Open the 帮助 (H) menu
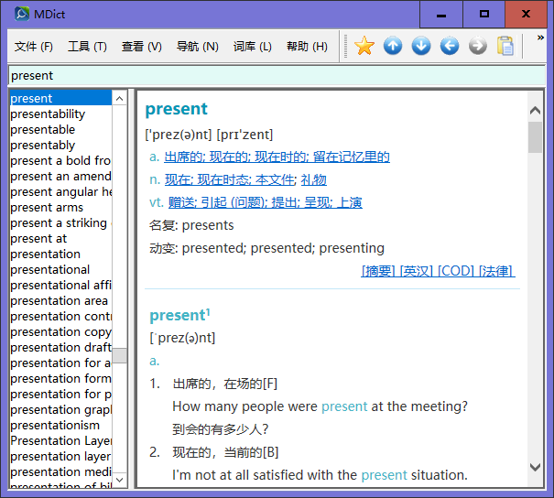The width and height of the screenshot is (554, 498). [x=307, y=47]
